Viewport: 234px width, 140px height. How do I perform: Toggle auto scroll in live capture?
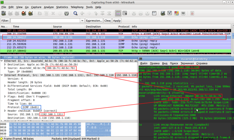pyautogui.click(x=125, y=13)
